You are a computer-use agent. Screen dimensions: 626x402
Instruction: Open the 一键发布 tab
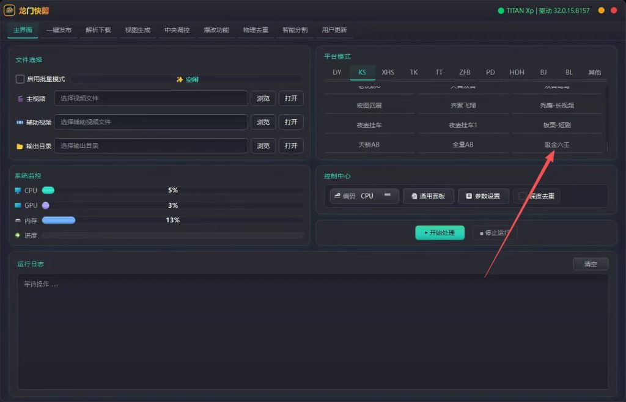59,30
